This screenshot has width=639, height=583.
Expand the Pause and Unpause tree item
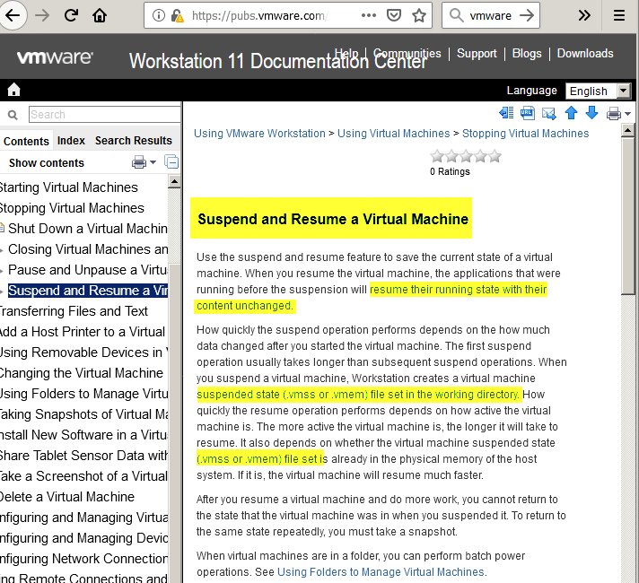pos(2,271)
